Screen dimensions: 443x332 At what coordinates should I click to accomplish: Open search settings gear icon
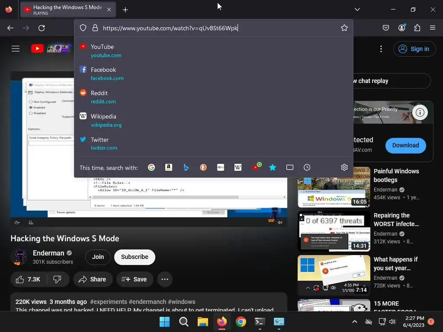pyautogui.click(x=344, y=167)
